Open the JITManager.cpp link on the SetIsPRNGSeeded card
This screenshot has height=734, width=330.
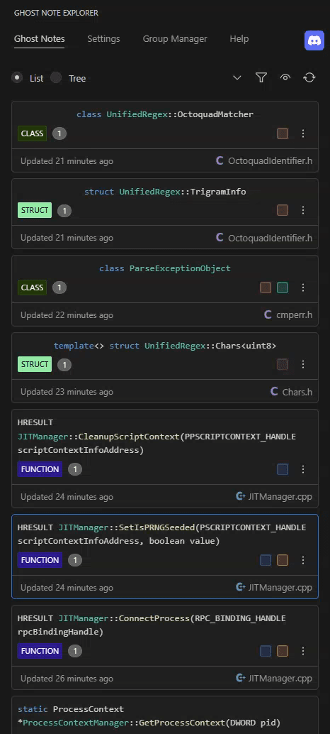click(280, 588)
